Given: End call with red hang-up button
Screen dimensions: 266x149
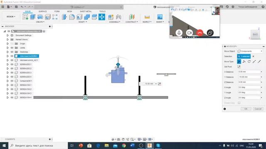Looking at the screenshot, I should [199, 33].
